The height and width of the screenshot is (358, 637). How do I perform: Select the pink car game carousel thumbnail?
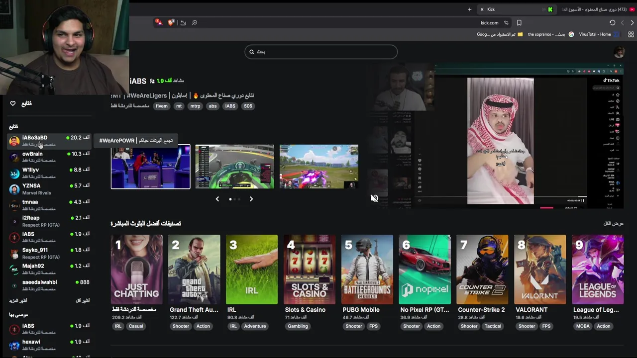click(318, 167)
